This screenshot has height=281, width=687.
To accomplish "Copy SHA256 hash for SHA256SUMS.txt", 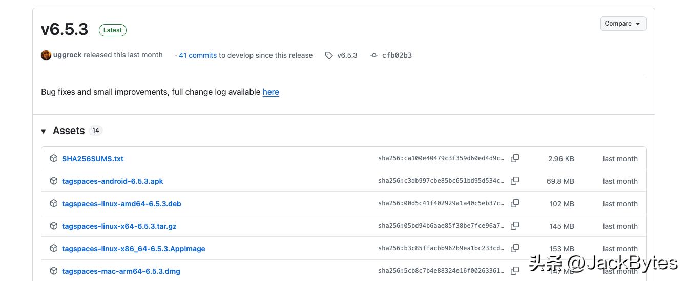I will pos(515,159).
